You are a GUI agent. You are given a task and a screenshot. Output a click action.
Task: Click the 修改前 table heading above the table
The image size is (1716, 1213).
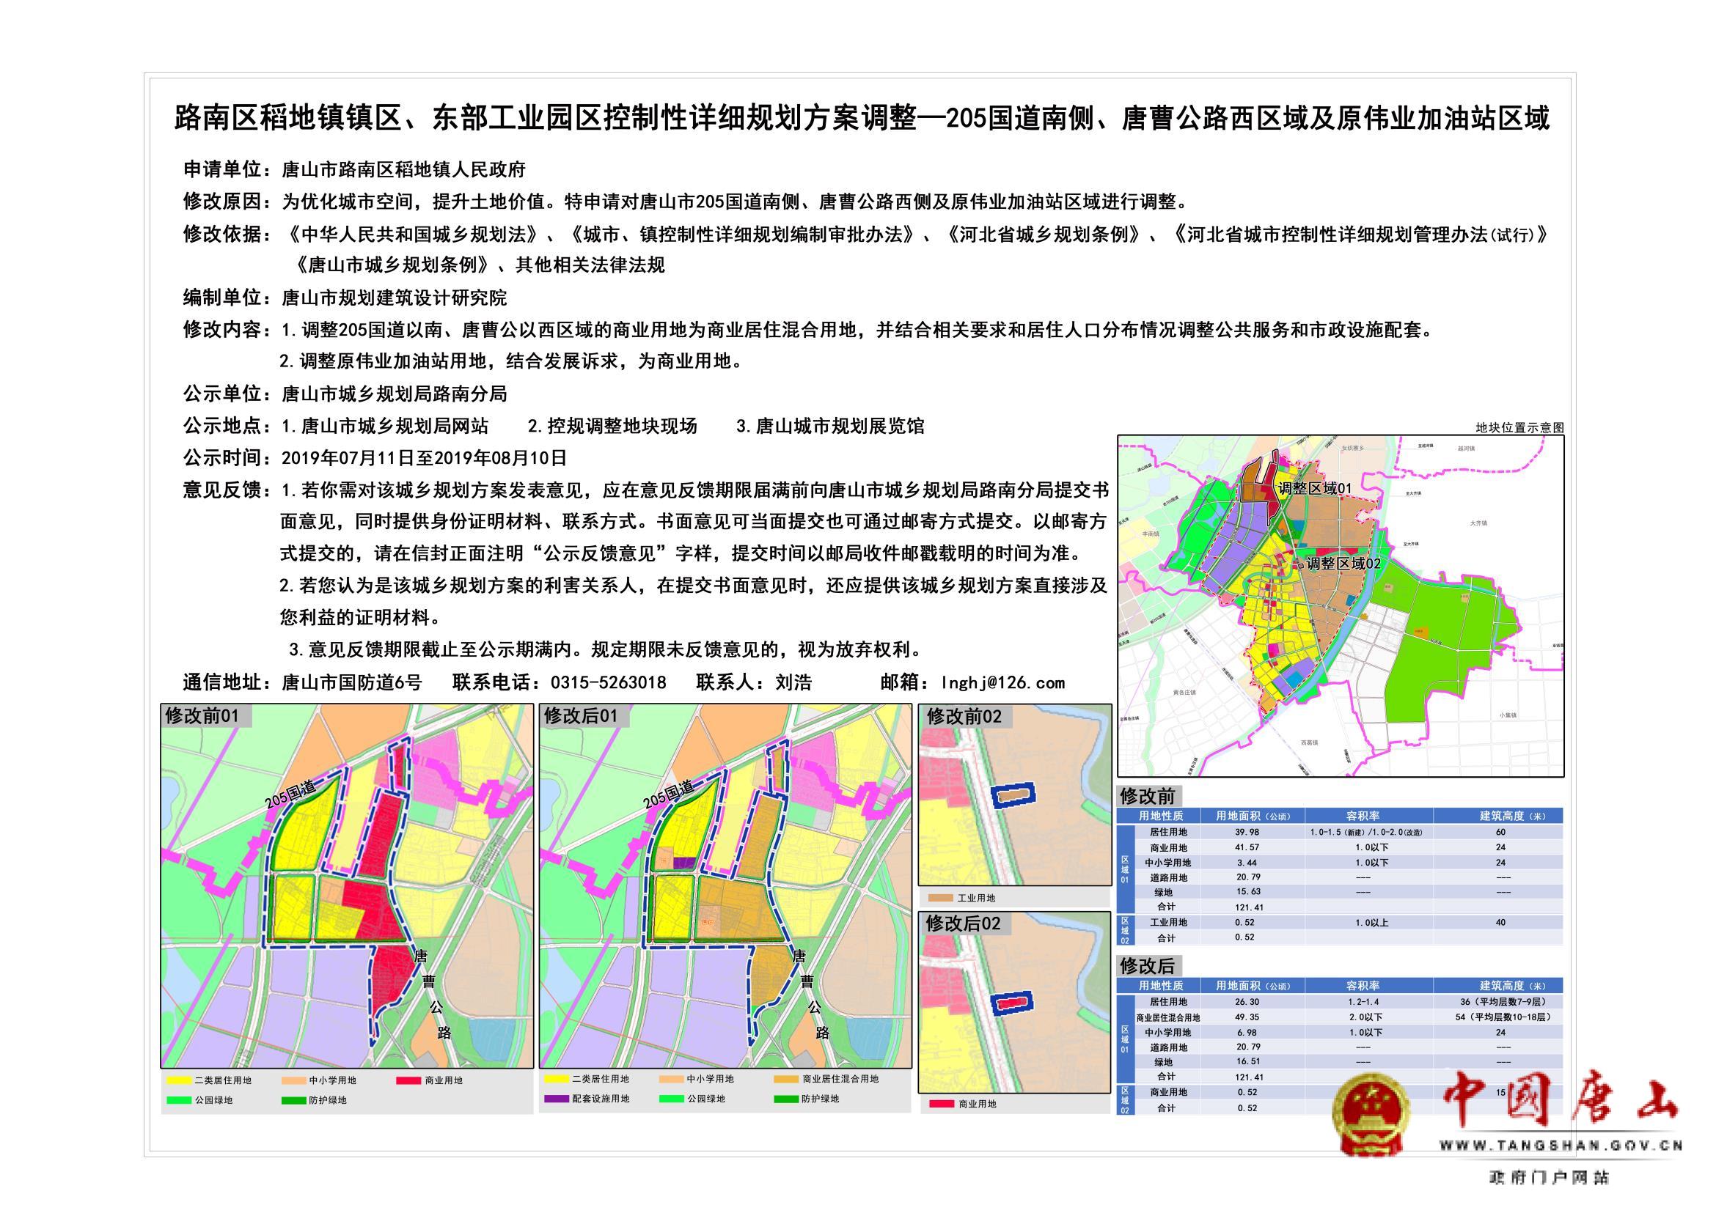click(1147, 796)
